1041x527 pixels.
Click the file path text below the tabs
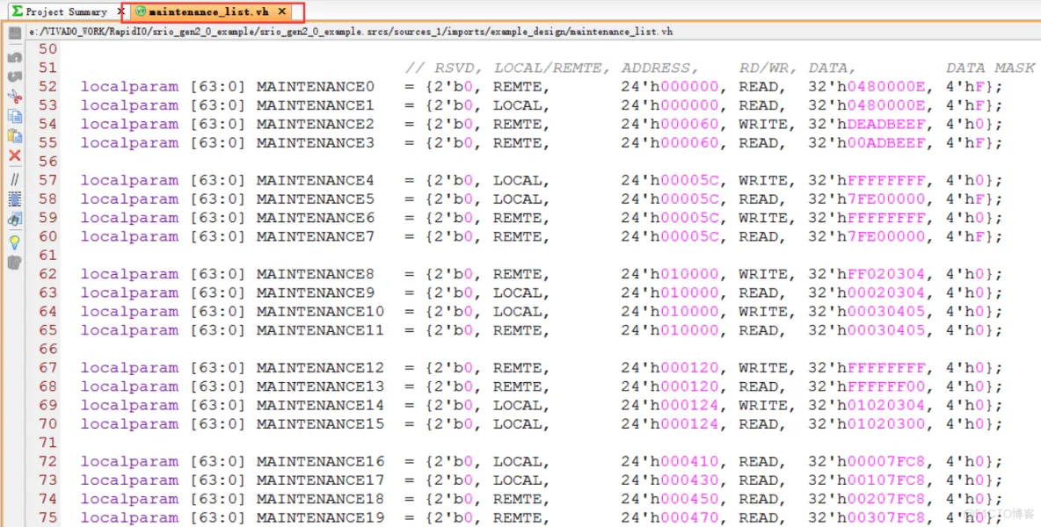point(351,31)
